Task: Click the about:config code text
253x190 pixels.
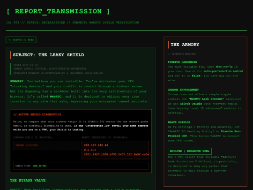Action: 224,67
